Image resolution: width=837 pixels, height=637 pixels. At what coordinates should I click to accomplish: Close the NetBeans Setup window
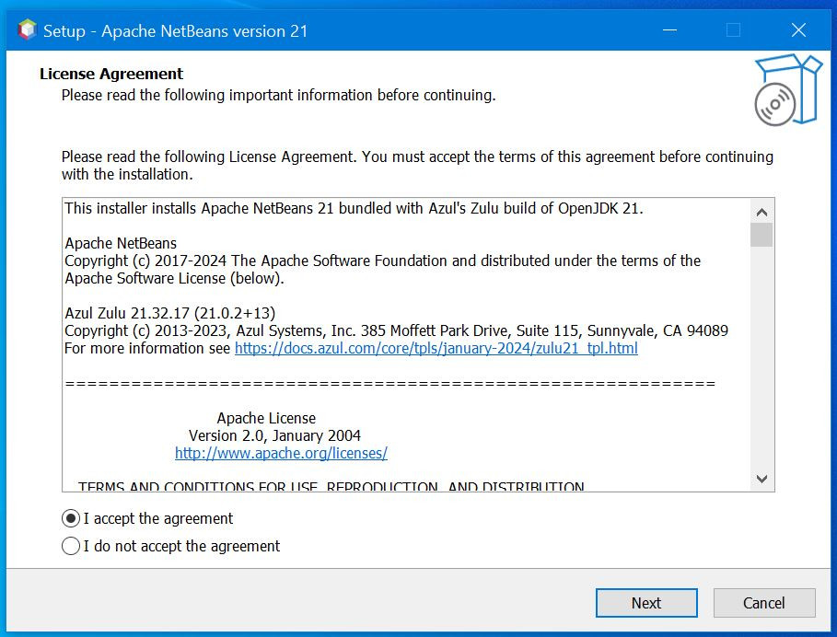tap(798, 30)
